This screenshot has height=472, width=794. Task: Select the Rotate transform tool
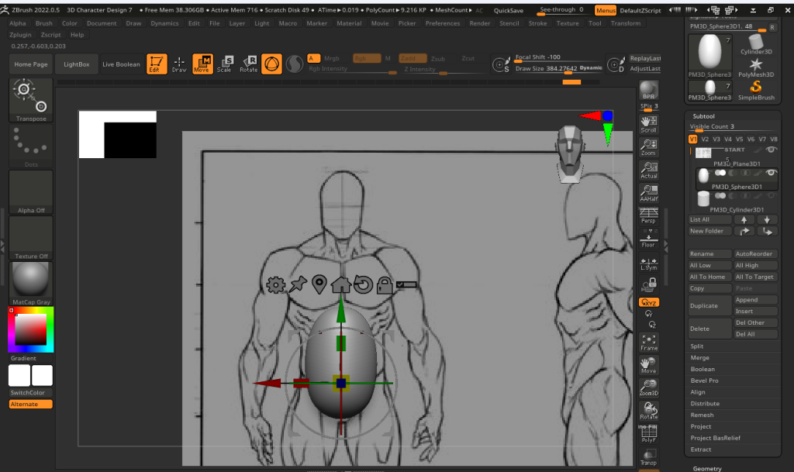pos(249,64)
